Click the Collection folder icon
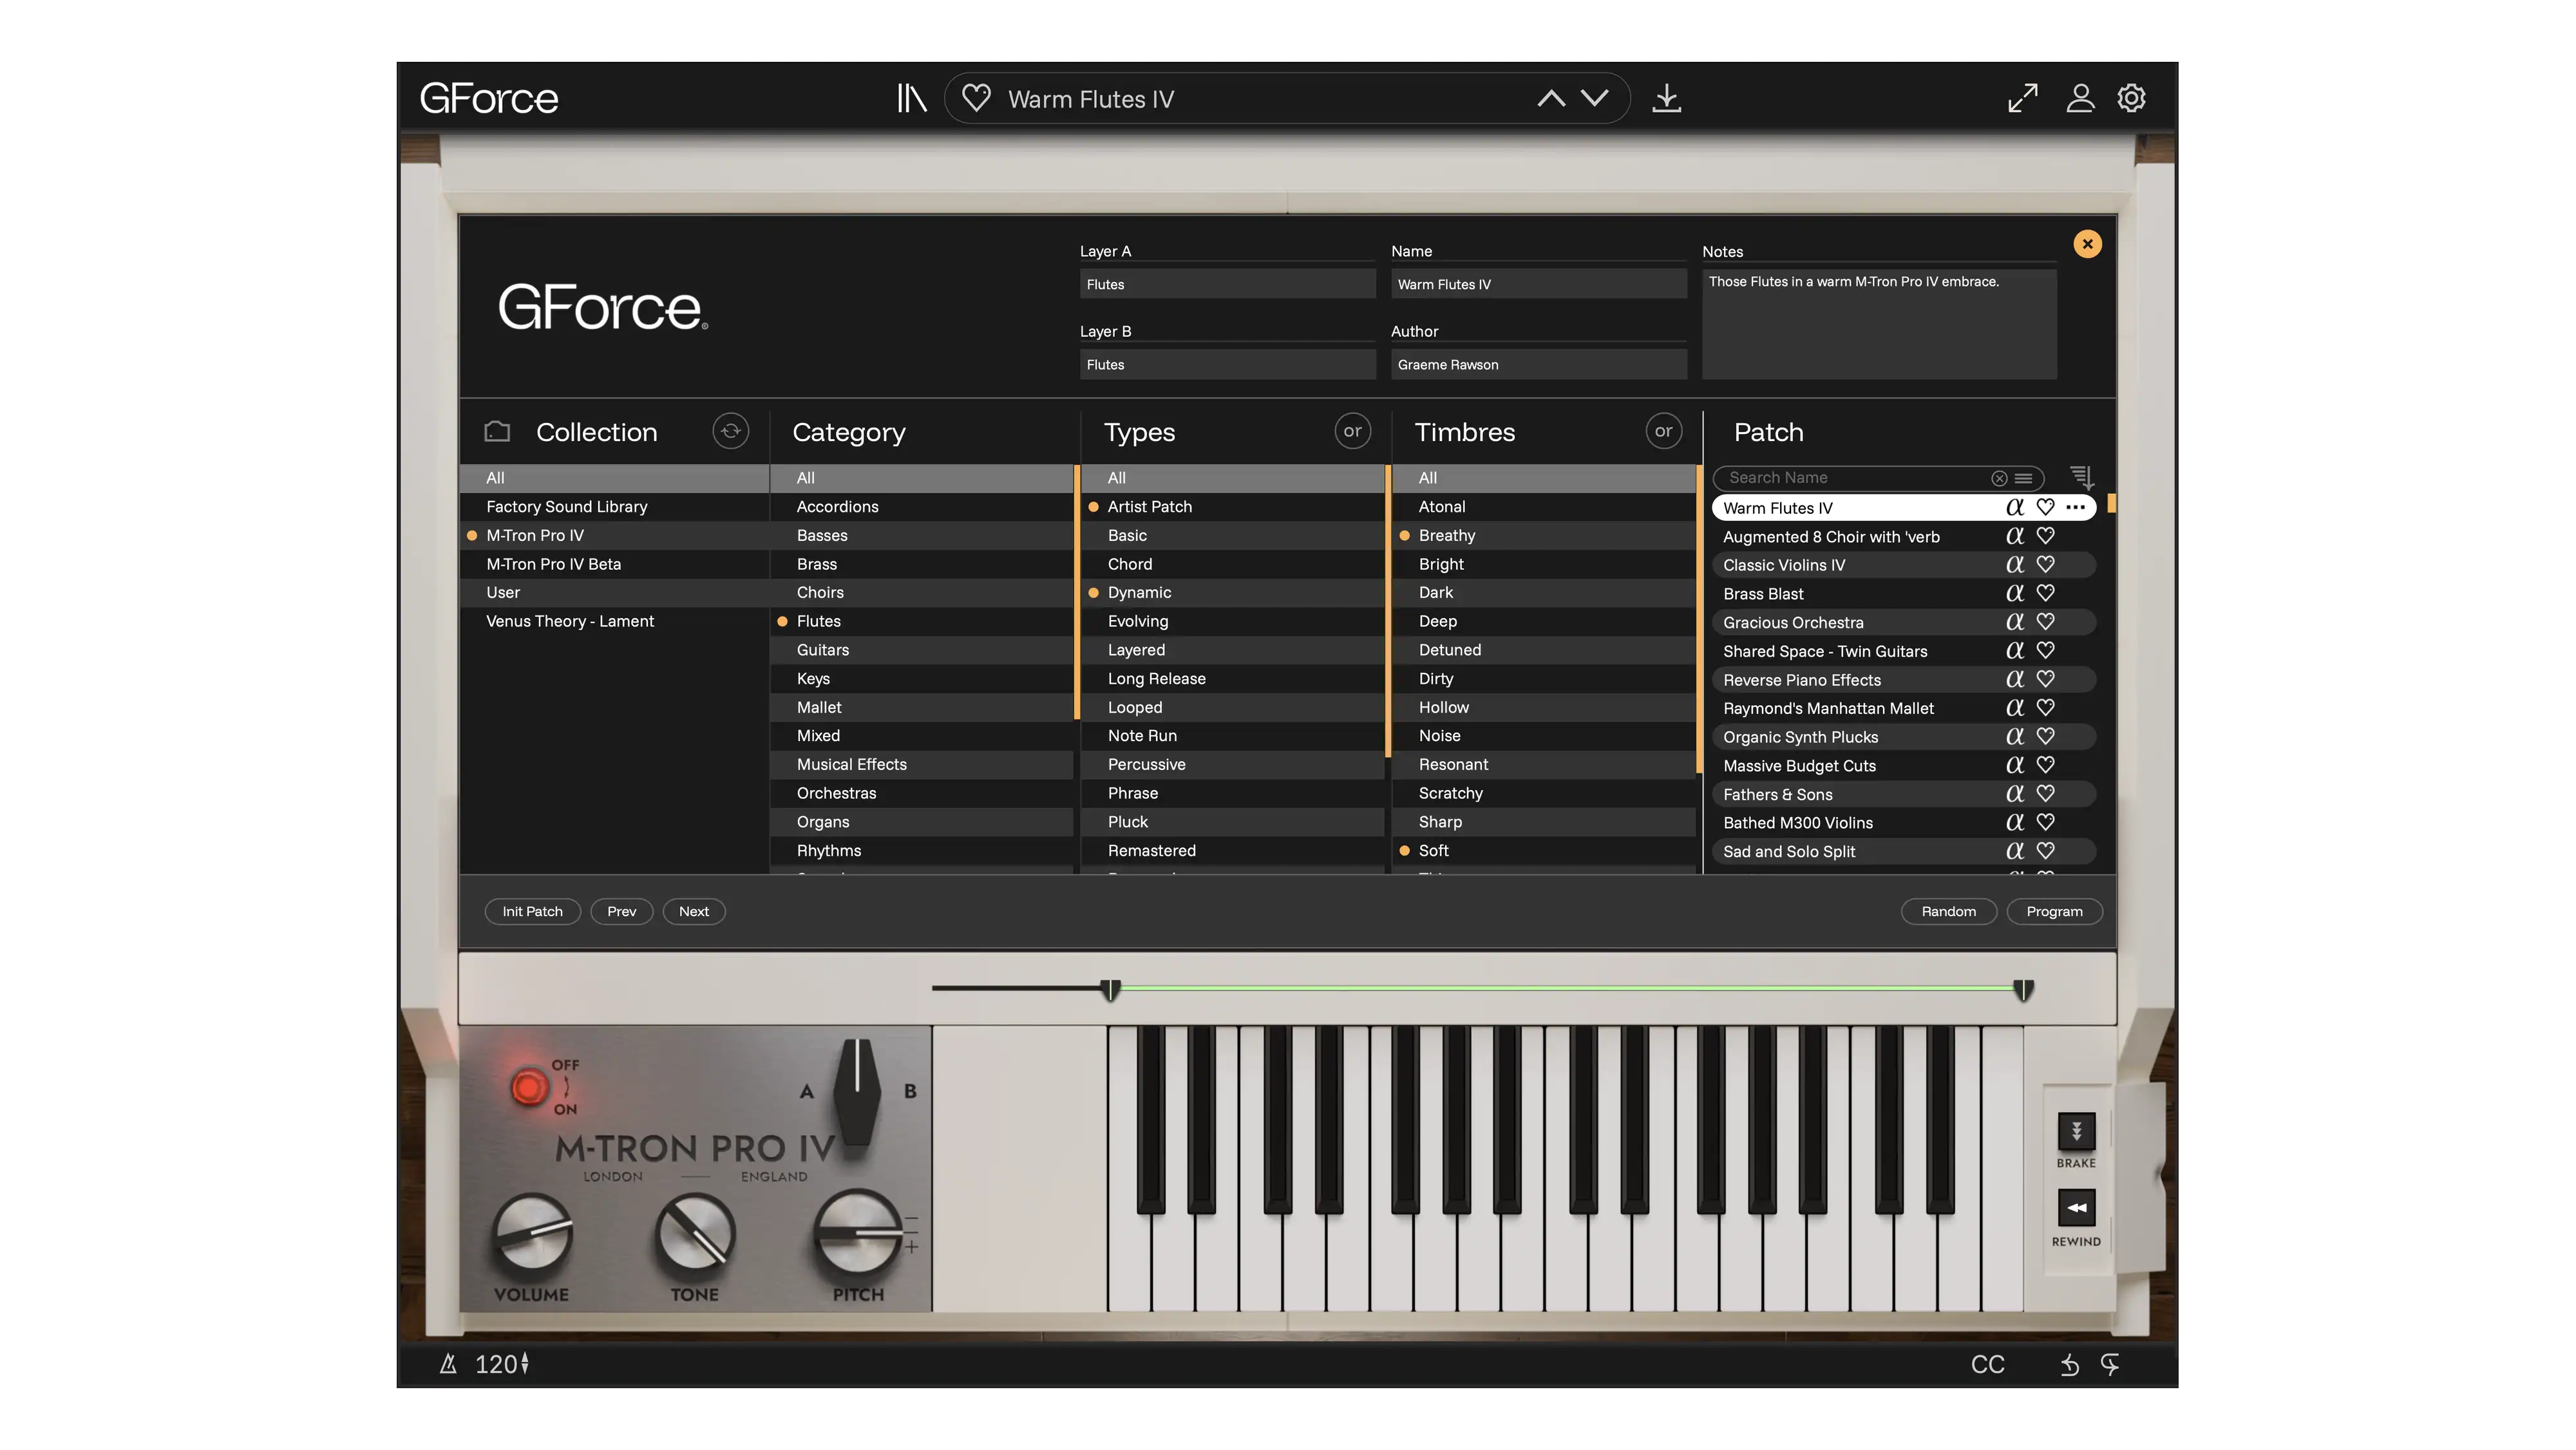2576x1450 pixels. [497, 431]
